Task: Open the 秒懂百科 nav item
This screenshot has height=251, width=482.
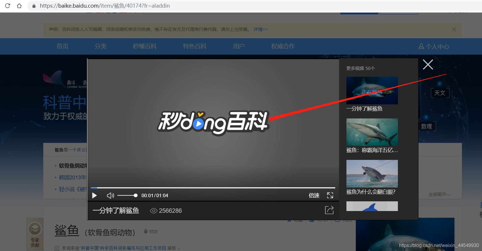Action: pos(145,46)
